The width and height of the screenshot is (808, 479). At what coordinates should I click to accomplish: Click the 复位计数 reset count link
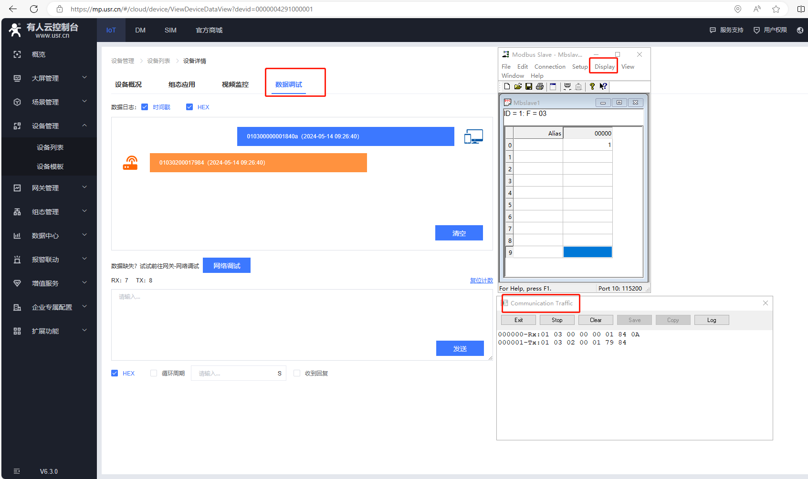click(481, 281)
